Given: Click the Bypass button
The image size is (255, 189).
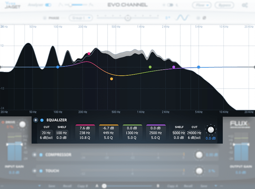Looking at the screenshot, I should [224, 5].
